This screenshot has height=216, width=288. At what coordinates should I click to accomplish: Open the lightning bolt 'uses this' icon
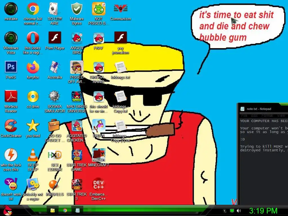click(x=11, y=155)
